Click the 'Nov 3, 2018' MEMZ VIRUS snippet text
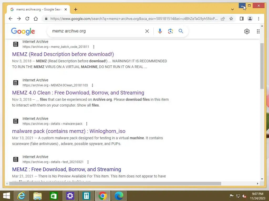 tap(89, 64)
